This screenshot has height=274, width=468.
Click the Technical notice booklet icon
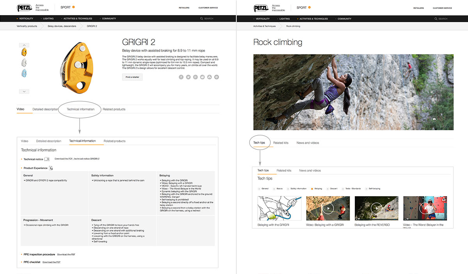pos(47,159)
